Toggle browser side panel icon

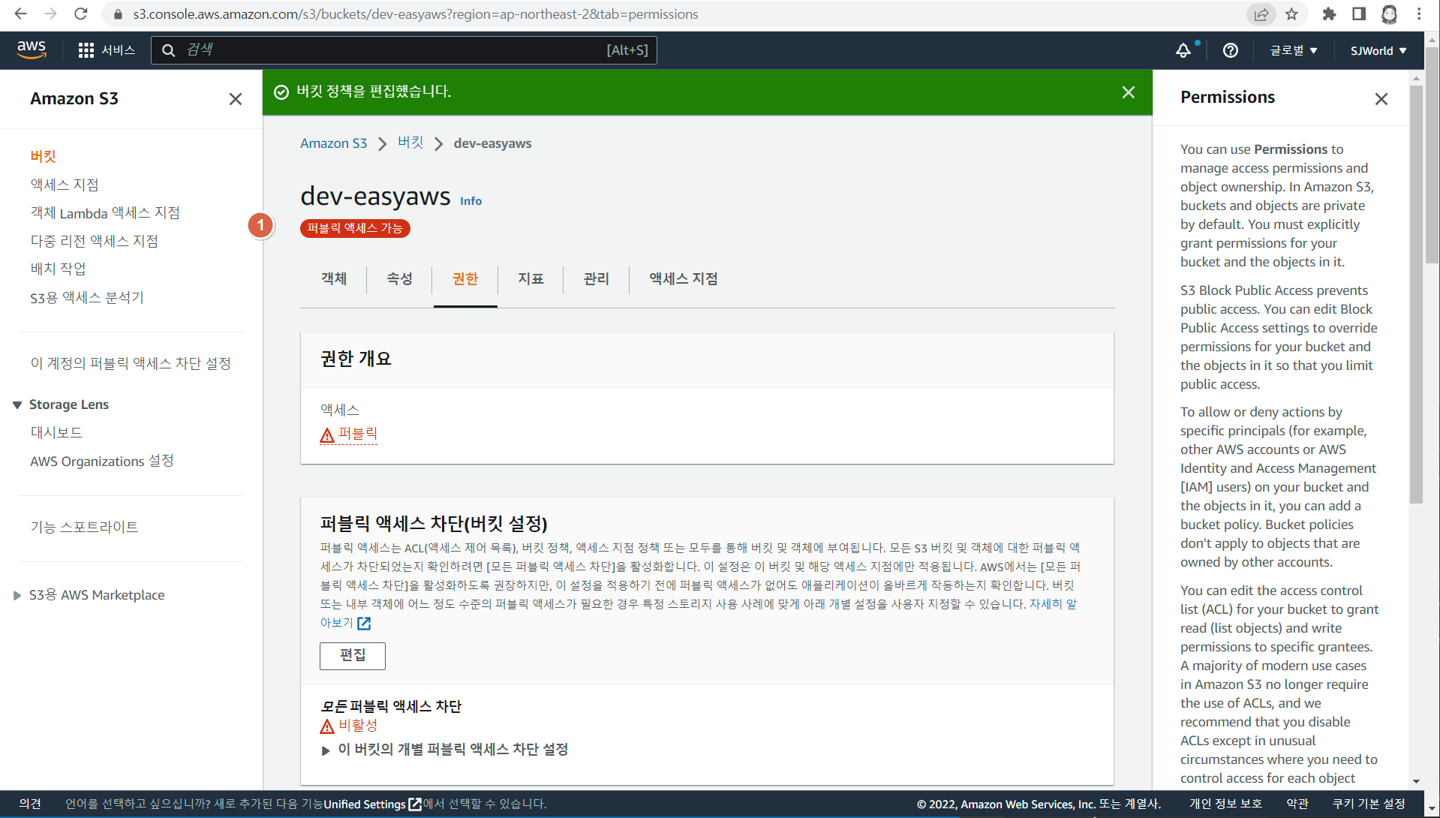point(1359,14)
